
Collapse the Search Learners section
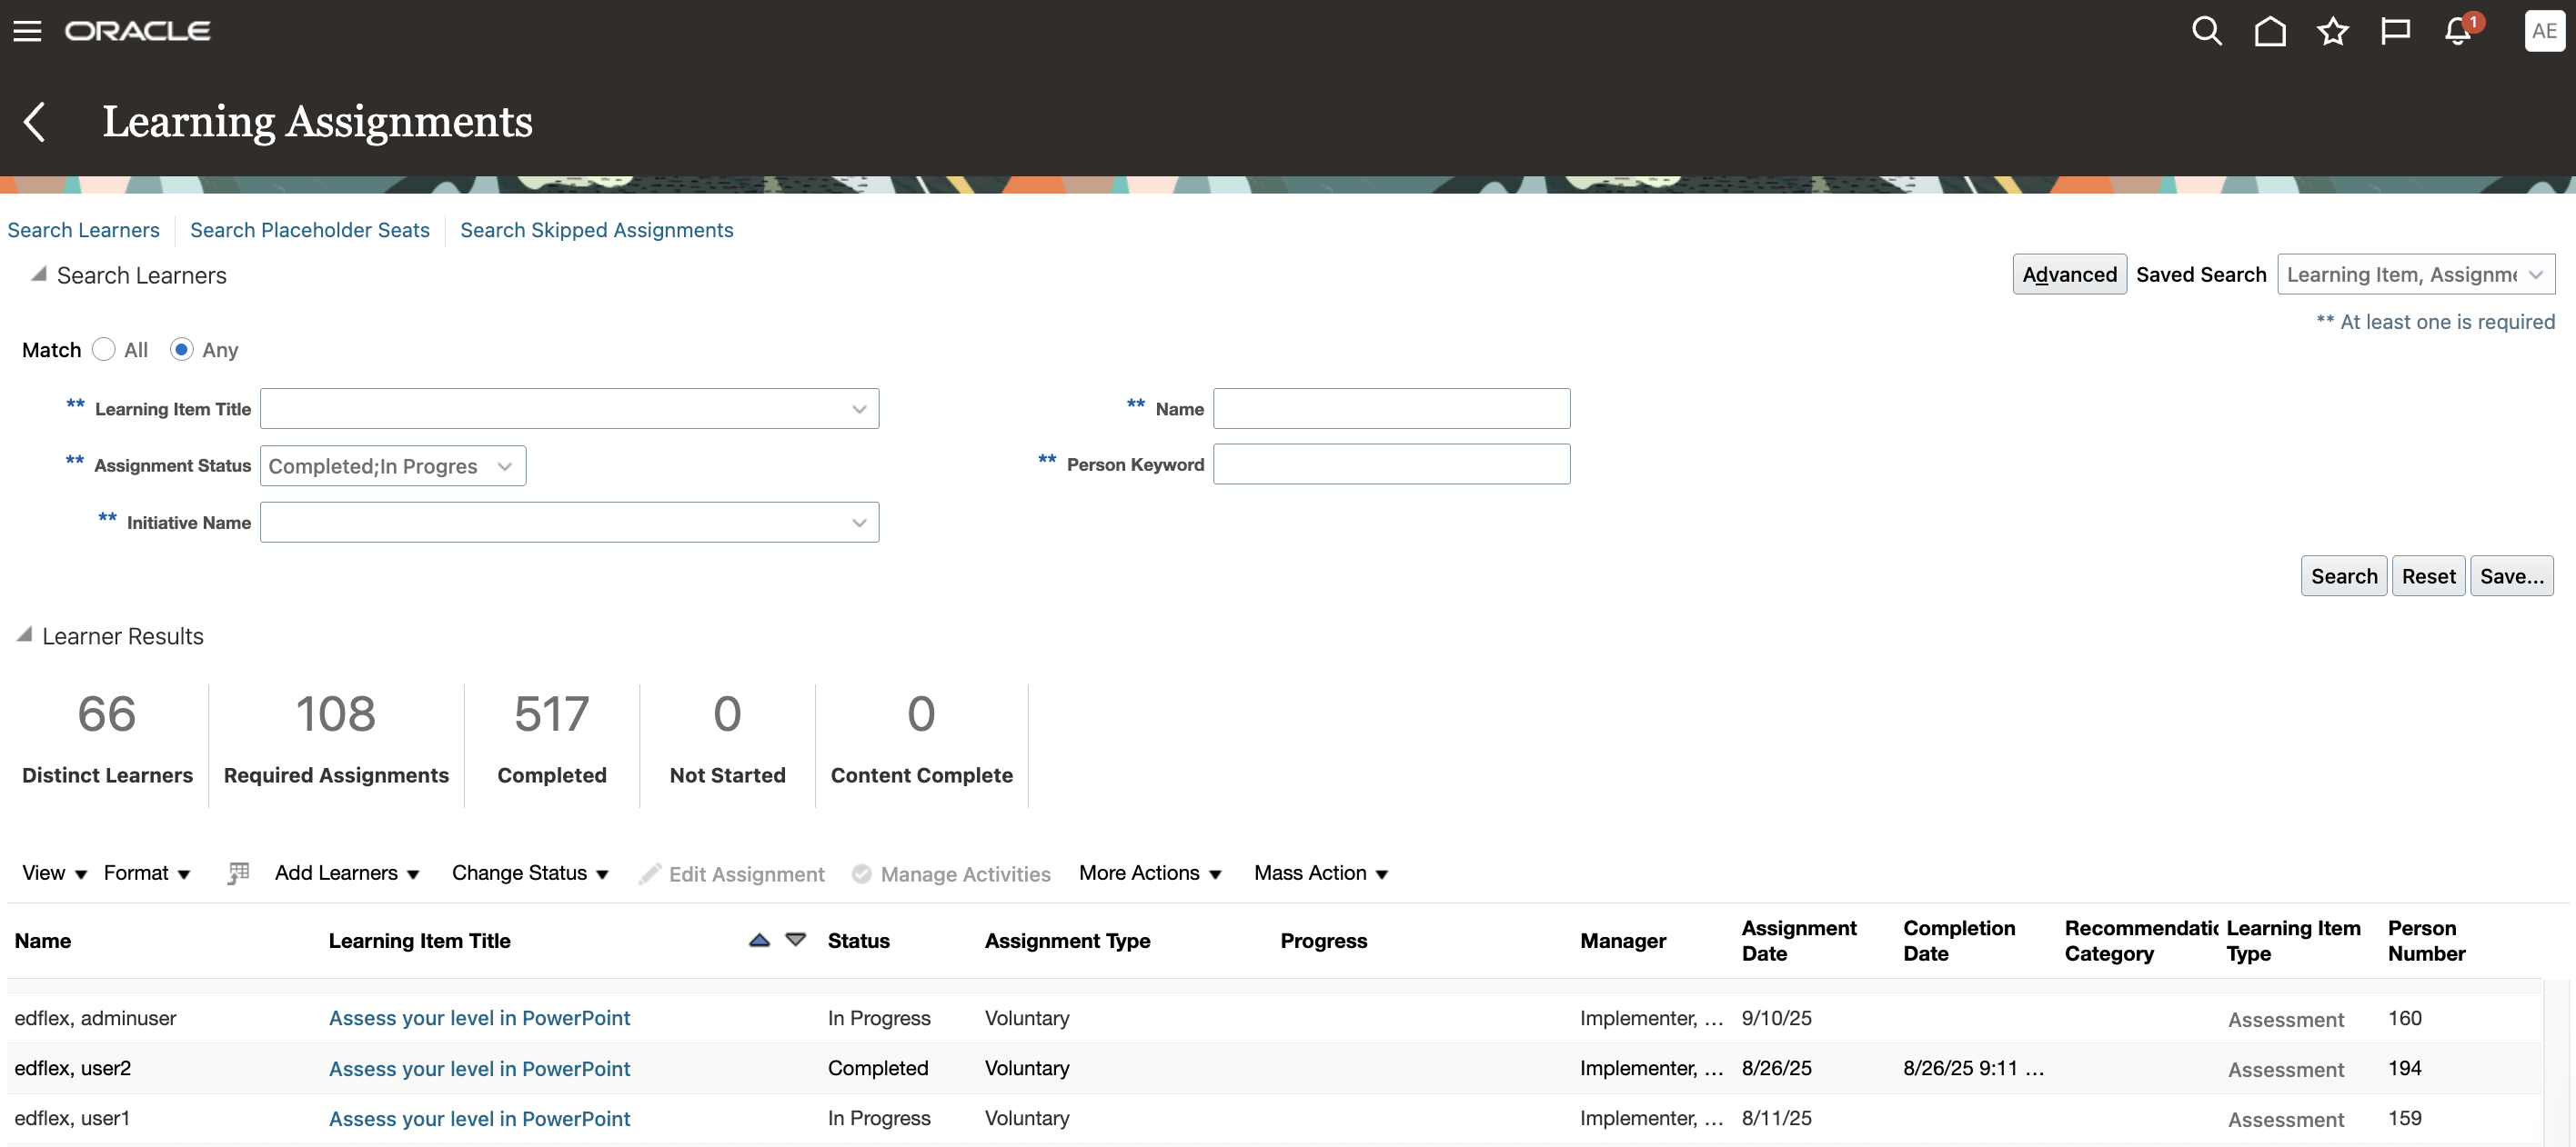tap(38, 274)
